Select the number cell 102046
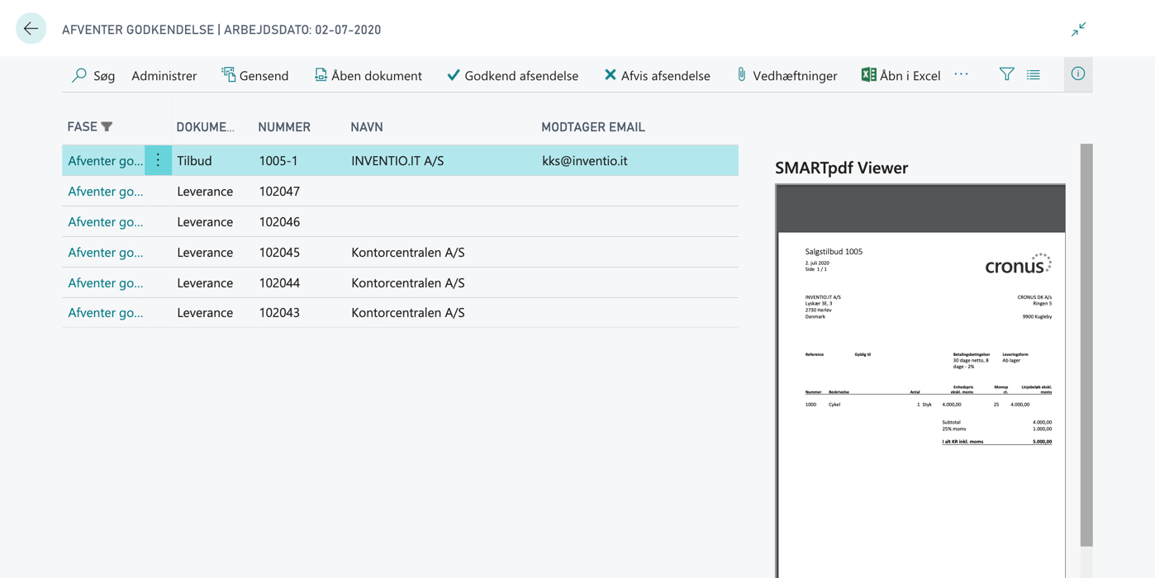The width and height of the screenshot is (1155, 578). pos(279,221)
